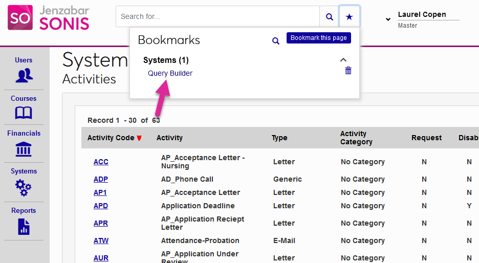Open the Financials bank icon
The image size is (479, 263).
[x=24, y=149]
